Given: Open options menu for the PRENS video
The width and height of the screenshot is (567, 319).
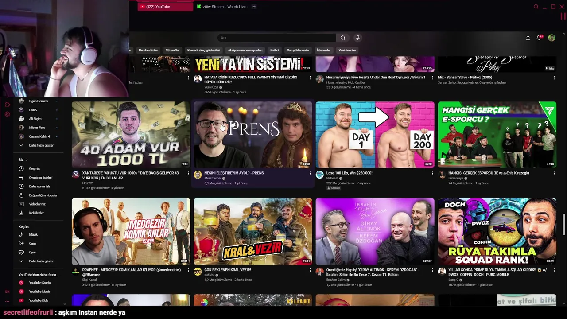Looking at the screenshot, I should click(x=310, y=174).
